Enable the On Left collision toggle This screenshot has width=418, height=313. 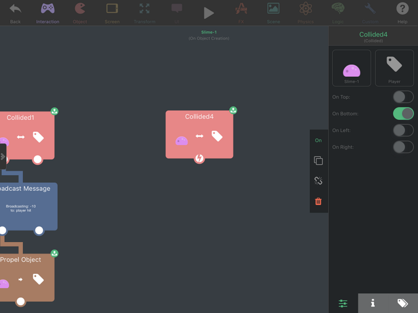(x=403, y=130)
